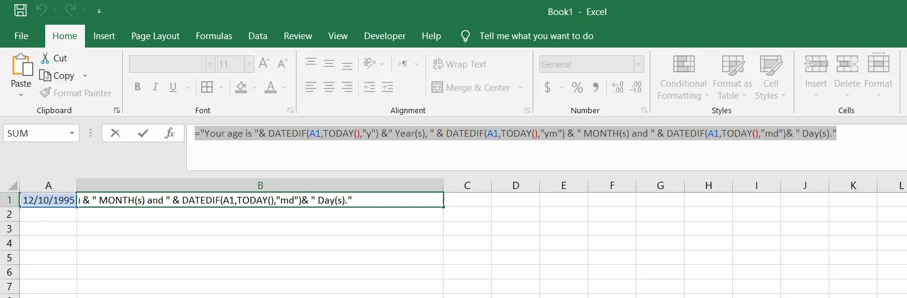Click the Save icon in title bar
Viewport: 907px width, 298px height.
20,10
